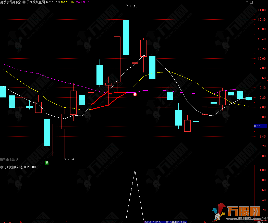
Task: Click the 7.94 low price label
Action: pyautogui.click(x=70, y=159)
